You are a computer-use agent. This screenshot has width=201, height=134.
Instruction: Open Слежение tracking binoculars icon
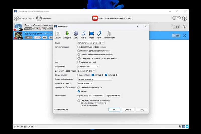pyautogui.click(x=39, y=18)
